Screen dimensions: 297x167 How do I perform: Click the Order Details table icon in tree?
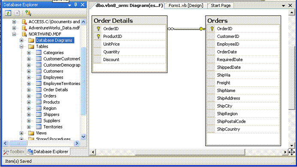click(39, 90)
